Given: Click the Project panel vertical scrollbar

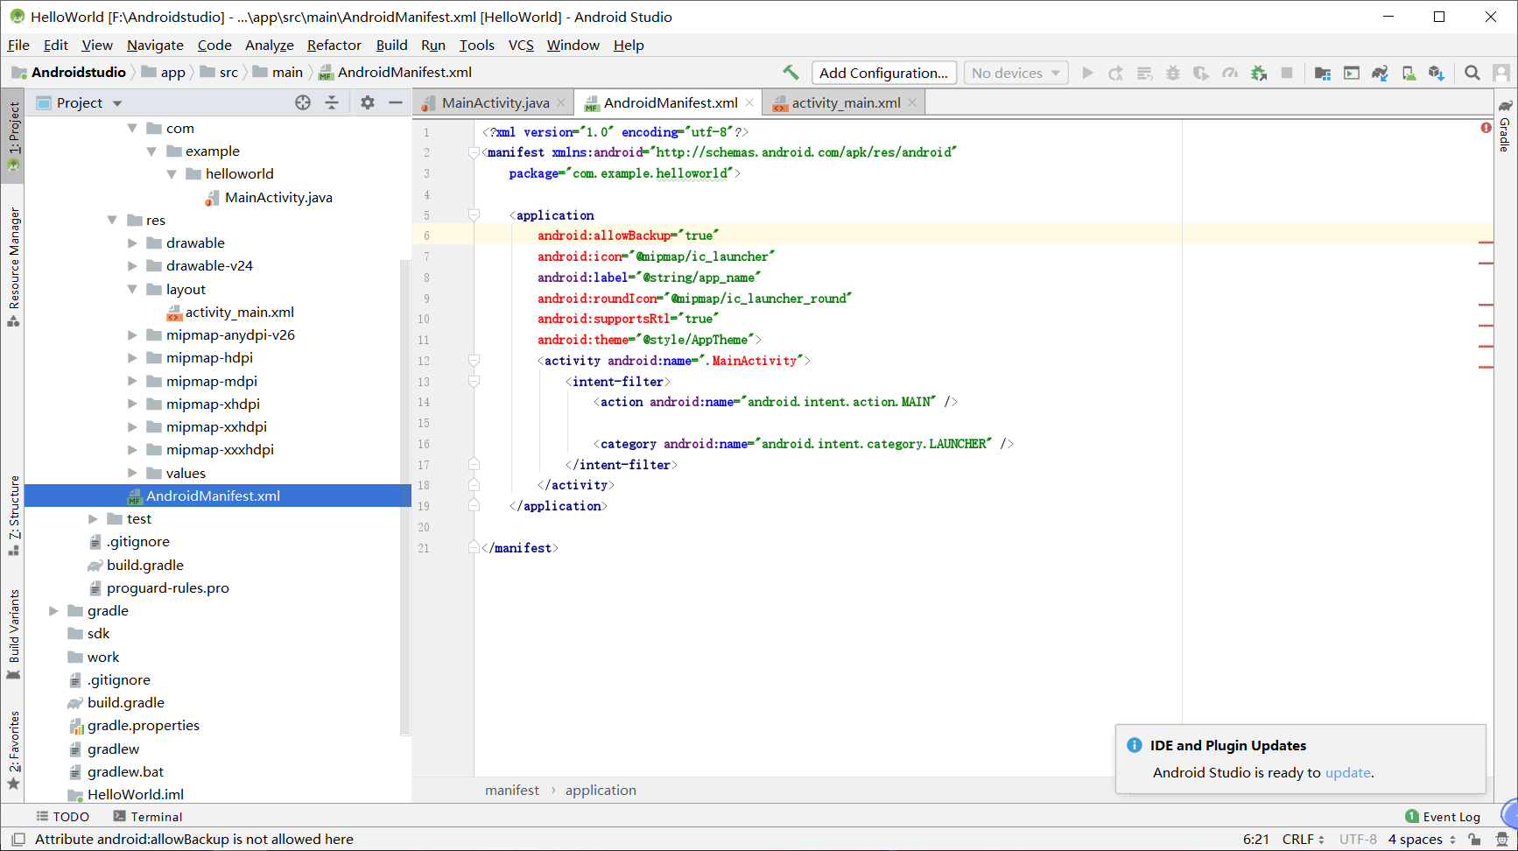Looking at the screenshot, I should (x=404, y=497).
